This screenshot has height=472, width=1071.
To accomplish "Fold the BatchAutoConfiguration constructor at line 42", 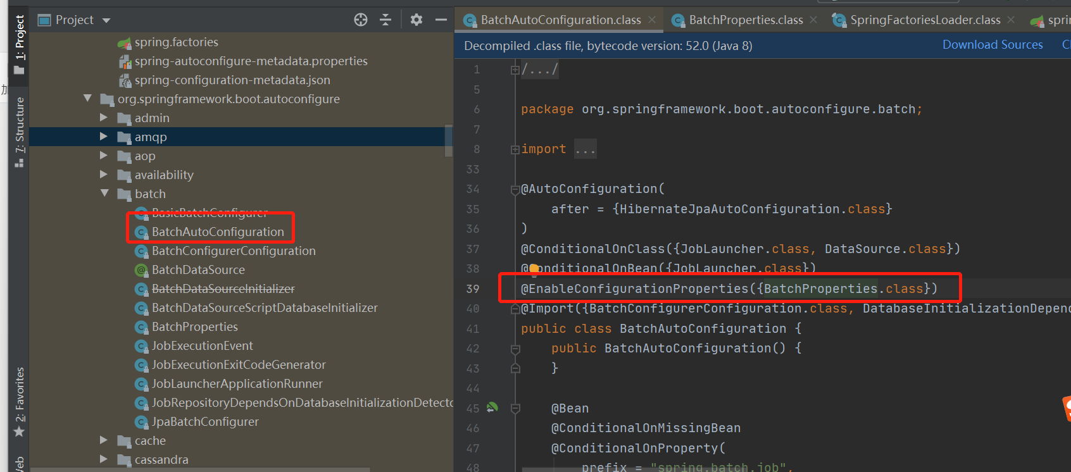I will pyautogui.click(x=515, y=349).
